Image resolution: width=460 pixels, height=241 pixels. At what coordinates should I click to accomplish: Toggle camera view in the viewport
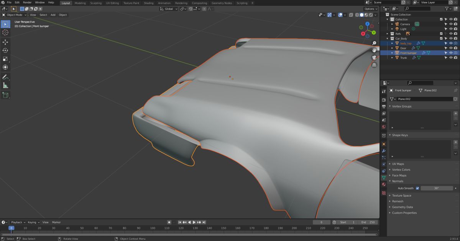click(374, 58)
